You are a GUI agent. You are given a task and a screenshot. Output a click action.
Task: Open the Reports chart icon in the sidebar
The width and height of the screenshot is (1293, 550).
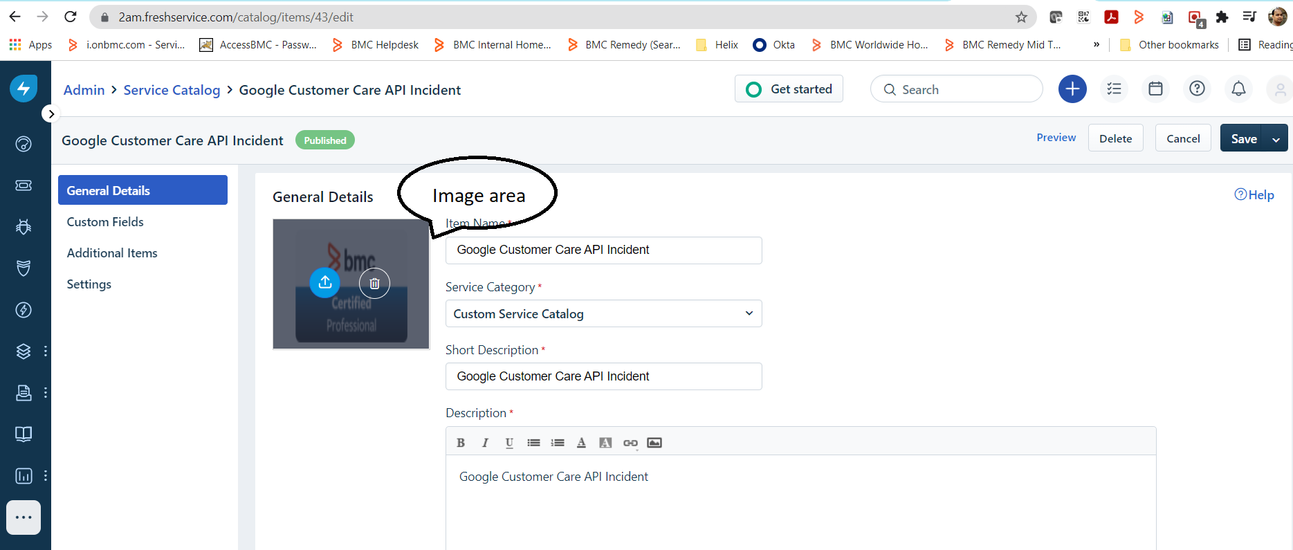coord(24,476)
